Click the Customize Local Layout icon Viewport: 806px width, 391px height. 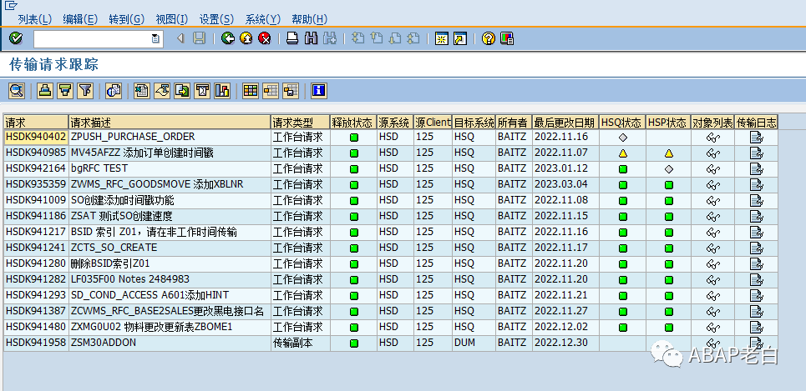tap(507, 38)
